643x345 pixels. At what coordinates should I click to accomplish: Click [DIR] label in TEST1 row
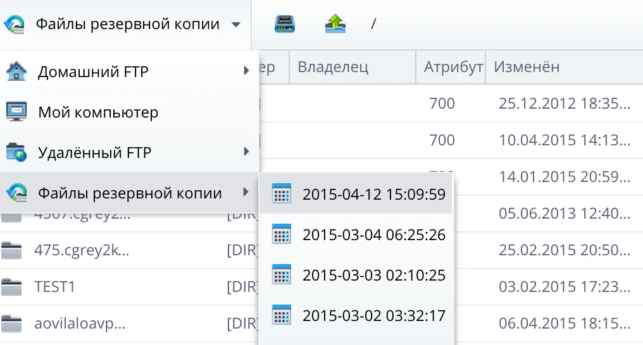(243, 287)
